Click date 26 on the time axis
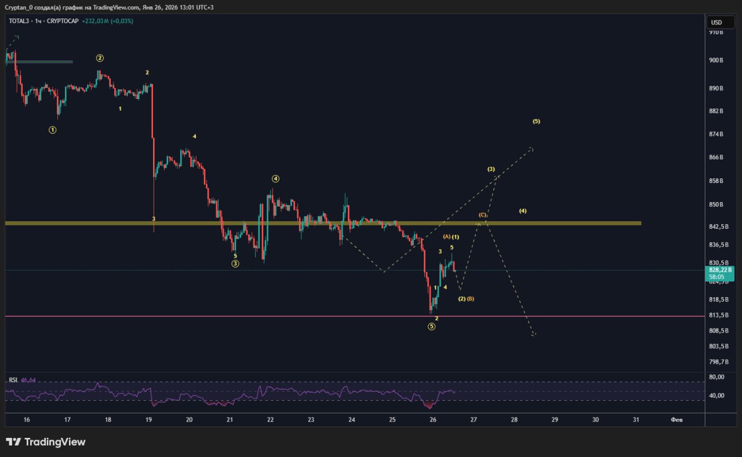The height and width of the screenshot is (457, 742). [x=433, y=419]
